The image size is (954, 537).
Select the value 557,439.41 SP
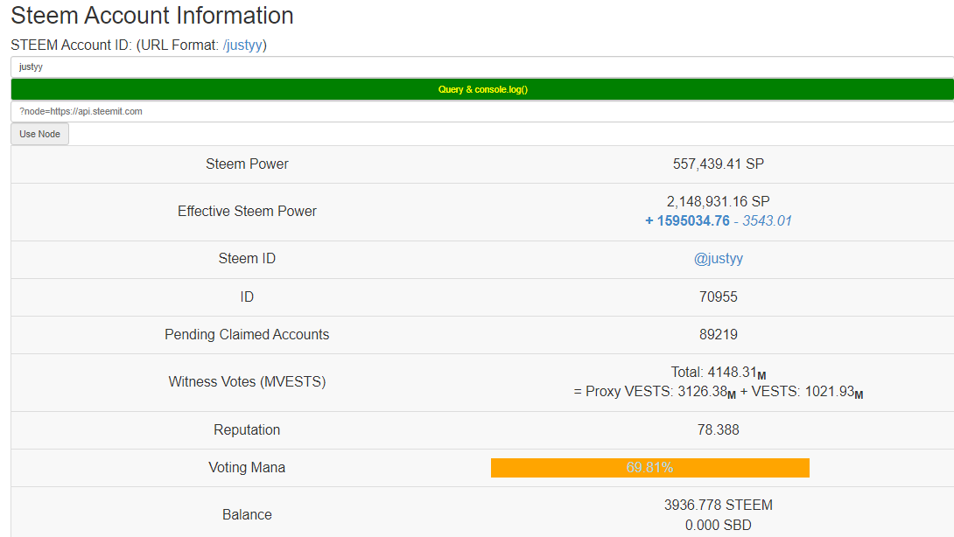pos(718,164)
